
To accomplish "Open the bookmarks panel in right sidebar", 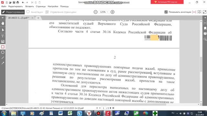I will [x=205, y=28].
